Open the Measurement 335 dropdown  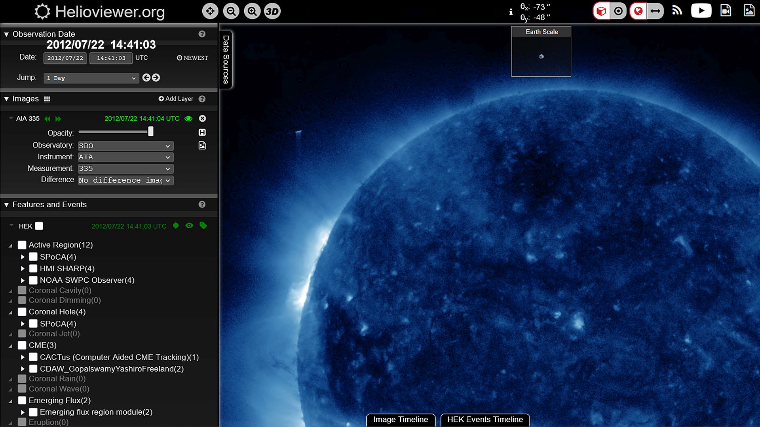point(125,169)
